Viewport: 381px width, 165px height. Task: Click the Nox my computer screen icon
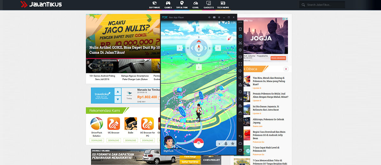click(240, 57)
